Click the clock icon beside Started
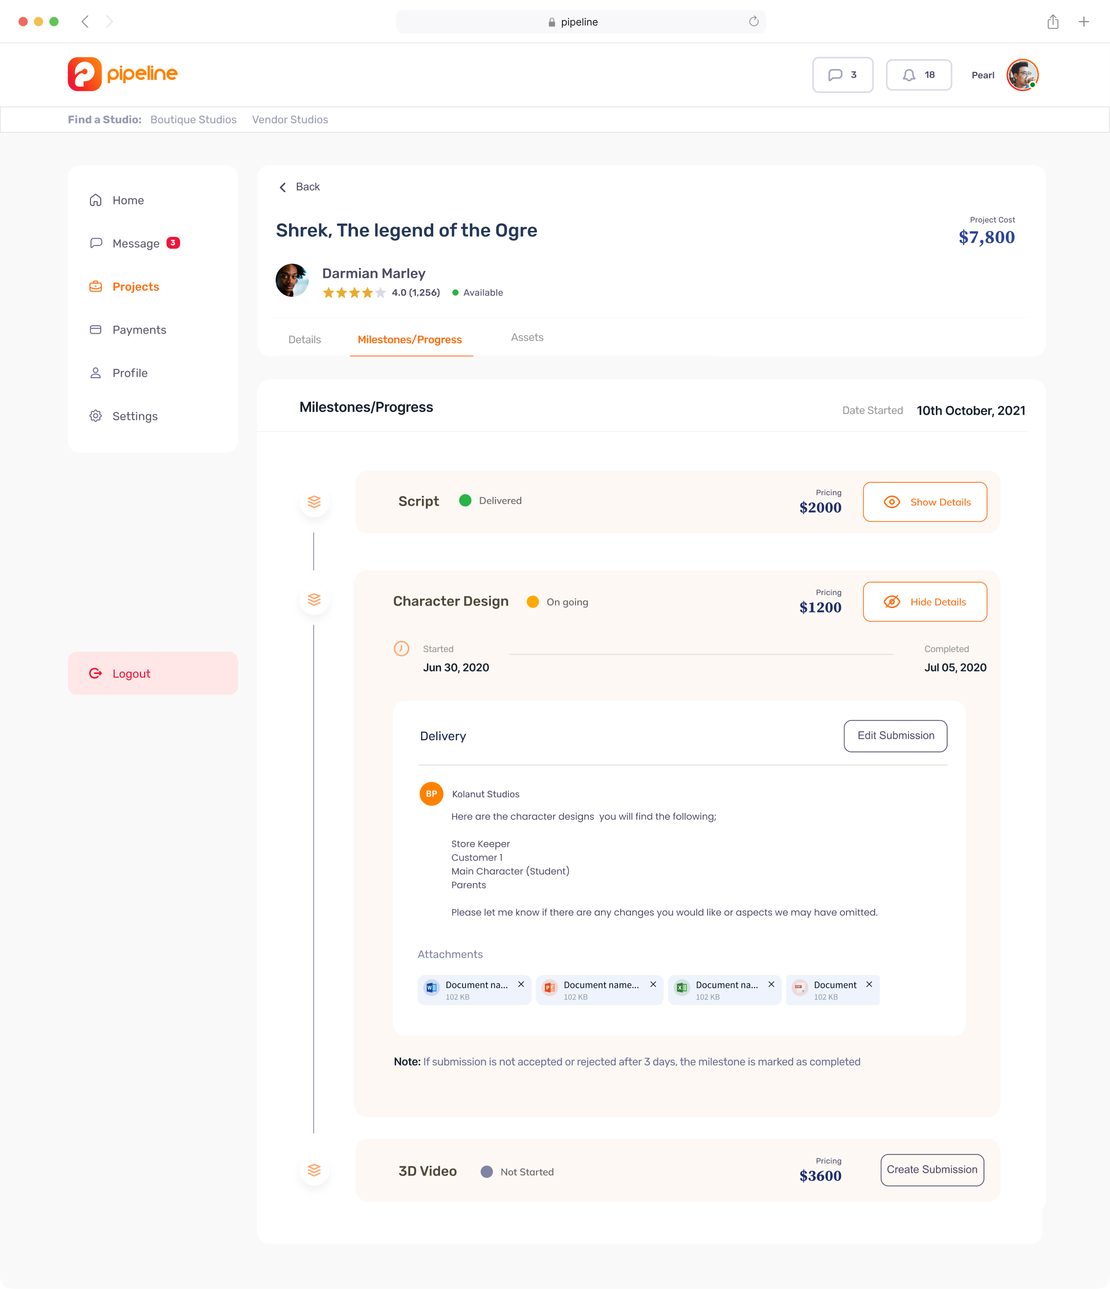 point(402,648)
